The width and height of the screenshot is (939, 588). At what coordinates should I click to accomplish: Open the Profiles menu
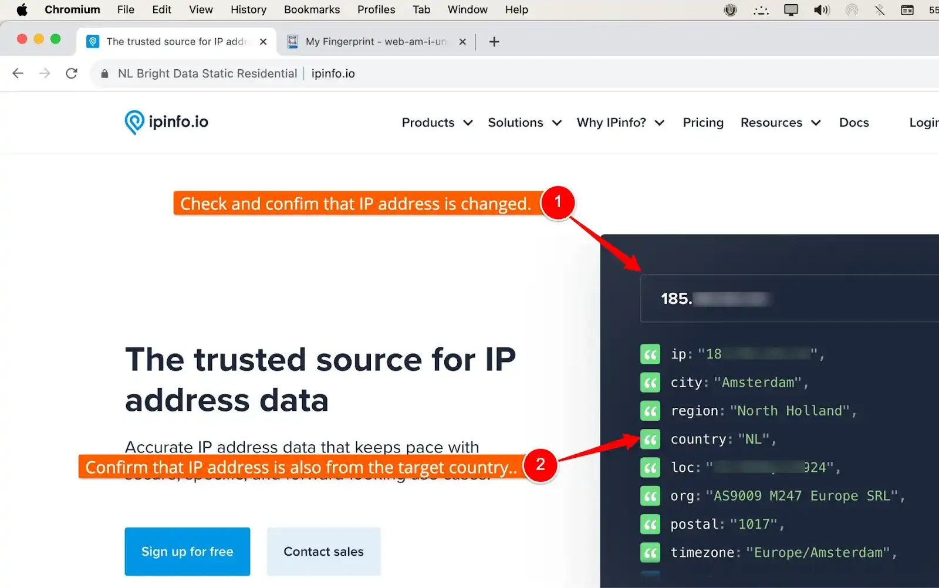376,9
